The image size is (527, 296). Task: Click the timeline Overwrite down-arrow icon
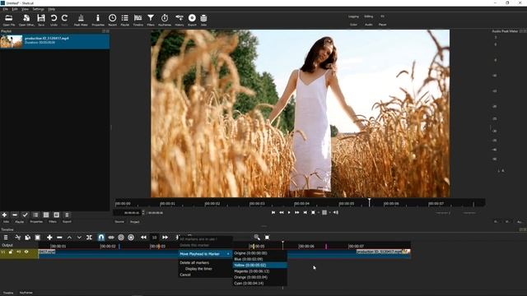coord(79,238)
